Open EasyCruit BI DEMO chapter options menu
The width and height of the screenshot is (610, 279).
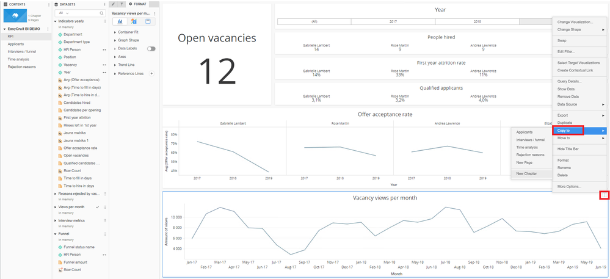click(x=48, y=29)
